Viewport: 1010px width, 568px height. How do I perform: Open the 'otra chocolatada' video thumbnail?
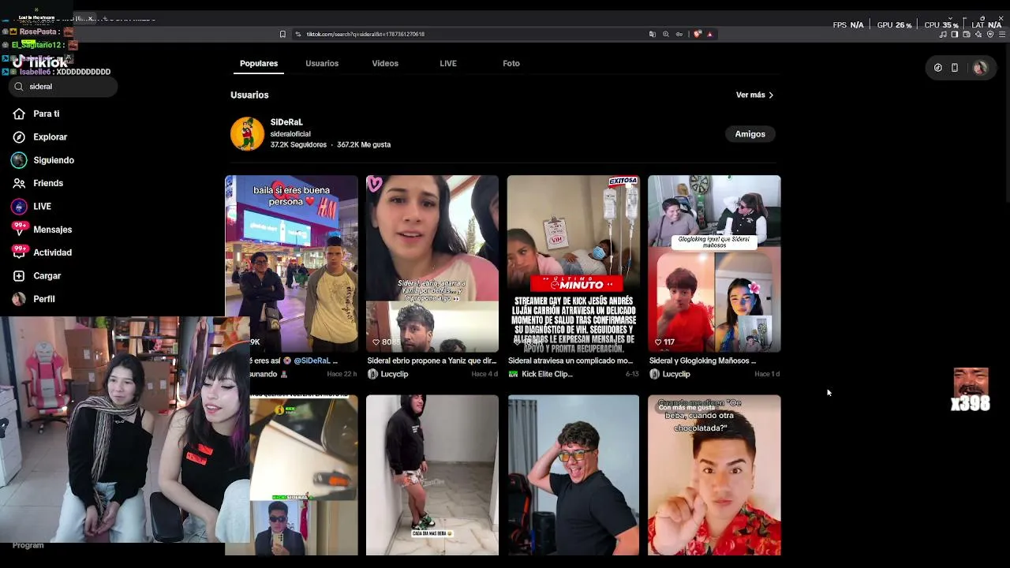tap(714, 475)
